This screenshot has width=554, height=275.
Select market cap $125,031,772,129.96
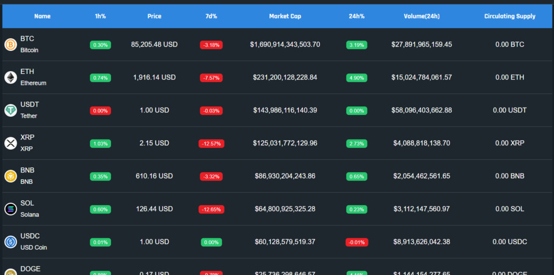[x=285, y=143]
